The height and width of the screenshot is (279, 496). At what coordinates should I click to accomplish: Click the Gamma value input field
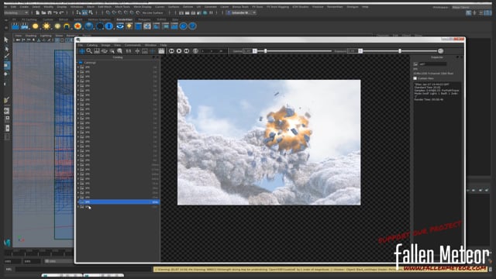pyautogui.click(x=247, y=51)
